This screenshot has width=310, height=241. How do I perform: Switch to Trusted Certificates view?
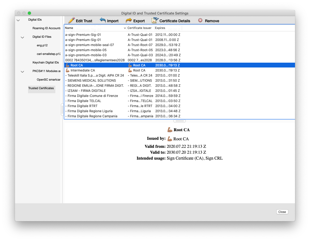[41, 88]
